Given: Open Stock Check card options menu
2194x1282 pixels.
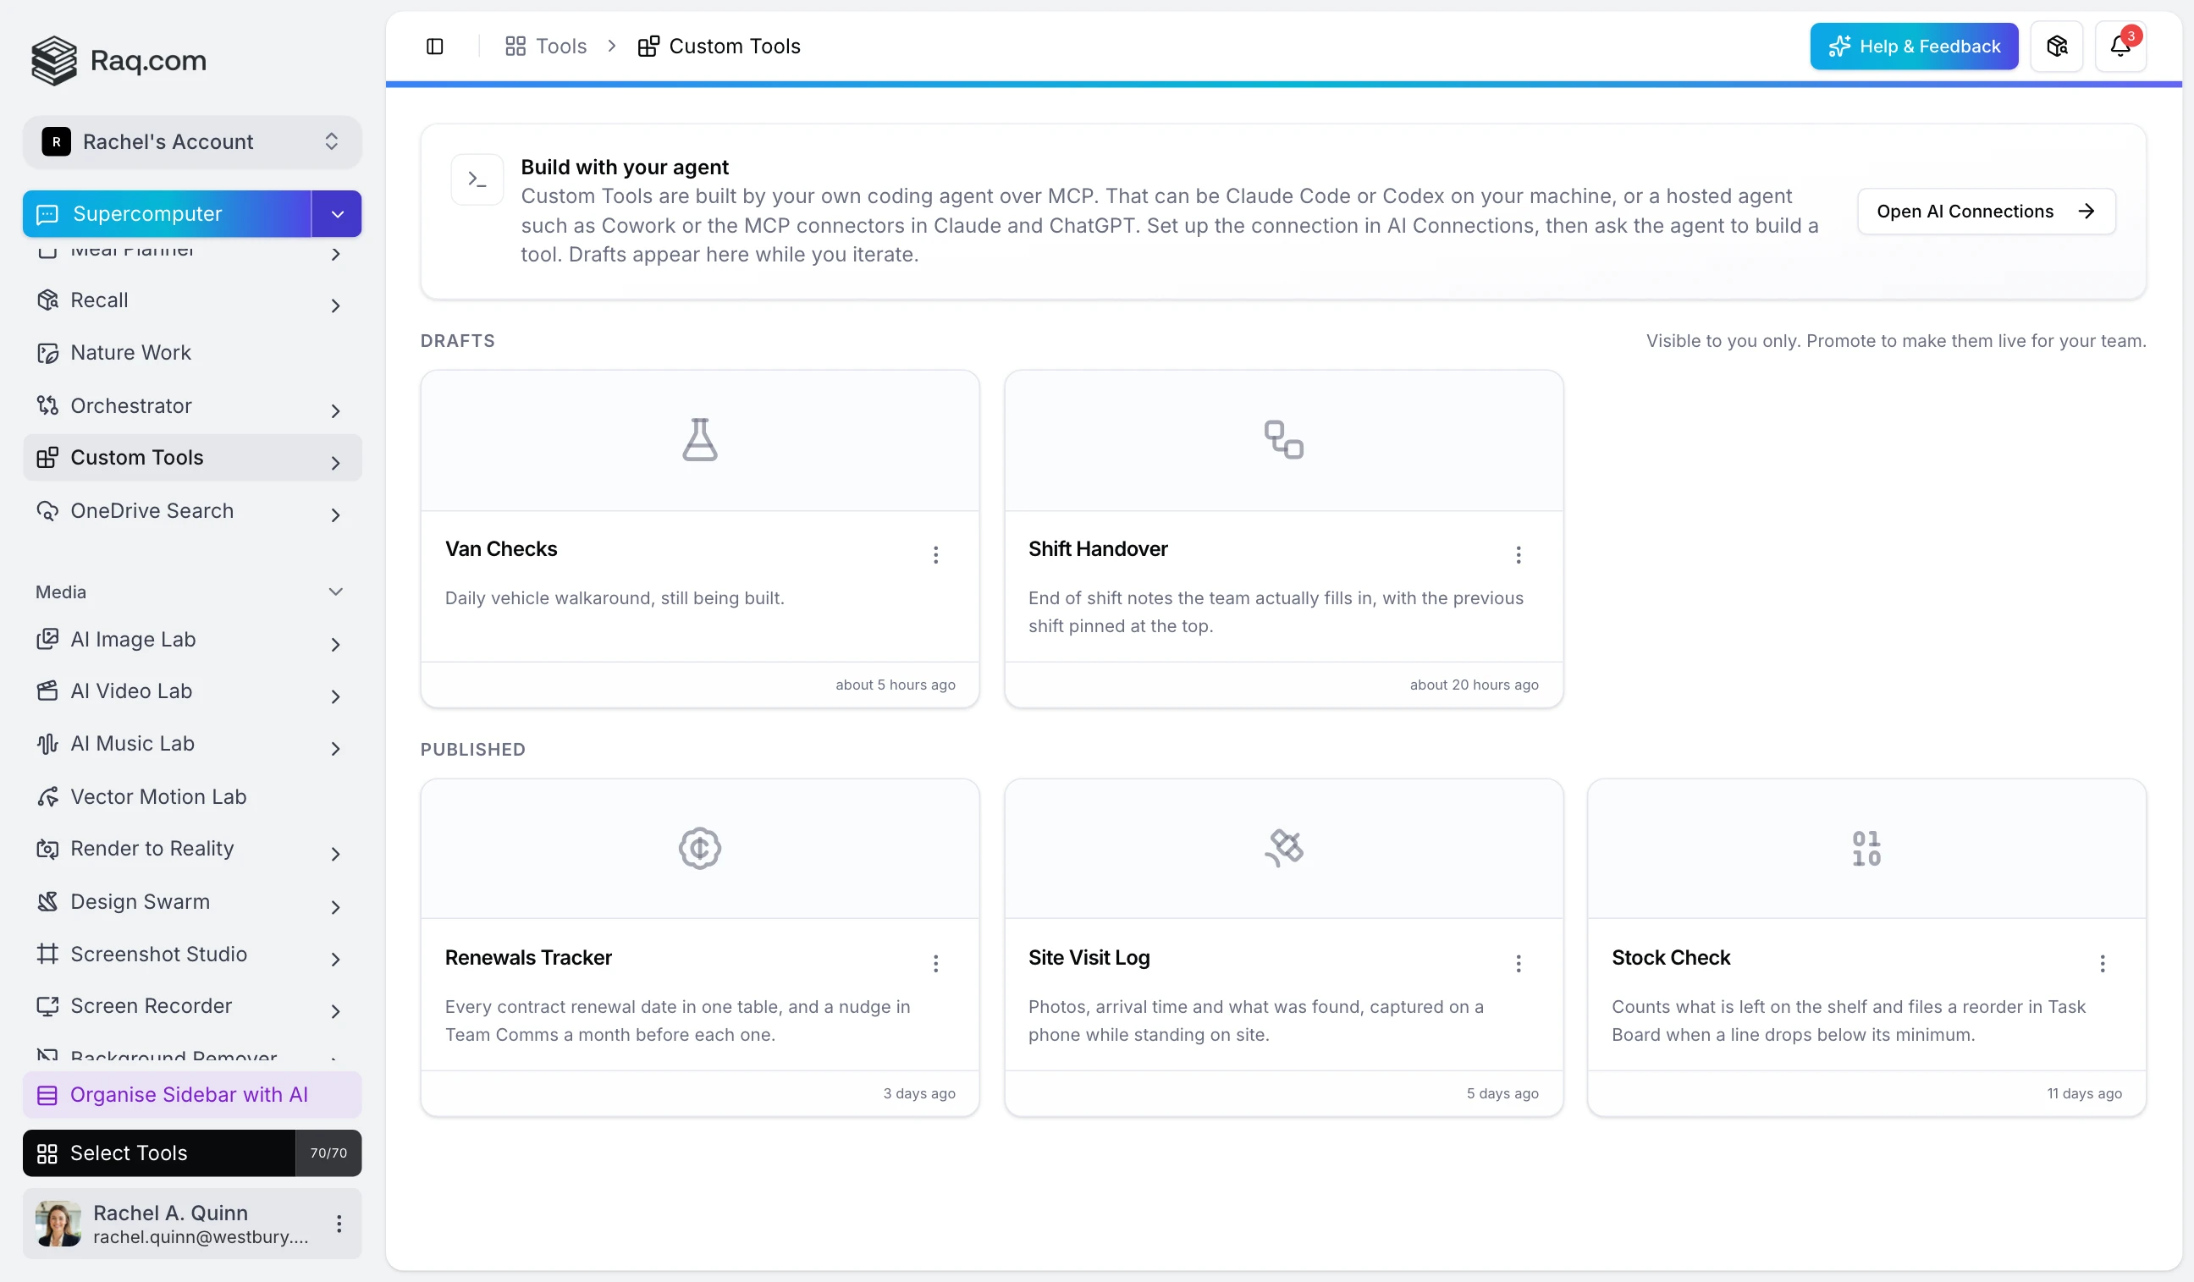Looking at the screenshot, I should point(2102,963).
